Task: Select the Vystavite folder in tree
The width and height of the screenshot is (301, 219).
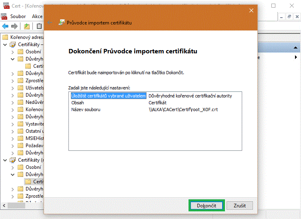Action: click(x=34, y=124)
